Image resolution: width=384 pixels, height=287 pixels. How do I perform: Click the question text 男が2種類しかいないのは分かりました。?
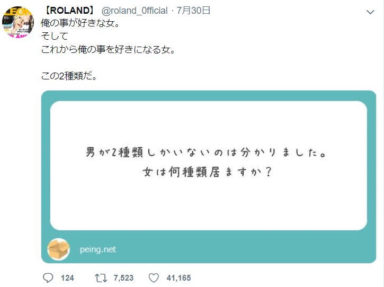coord(206,153)
